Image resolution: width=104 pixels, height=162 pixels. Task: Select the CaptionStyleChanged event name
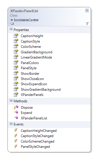(37, 136)
